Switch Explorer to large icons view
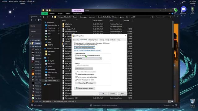This screenshot has height=111, width=198. click(x=172, y=101)
